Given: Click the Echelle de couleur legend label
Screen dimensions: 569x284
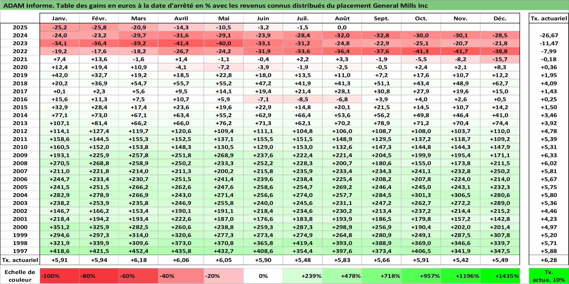Looking at the screenshot, I should coord(20,276).
